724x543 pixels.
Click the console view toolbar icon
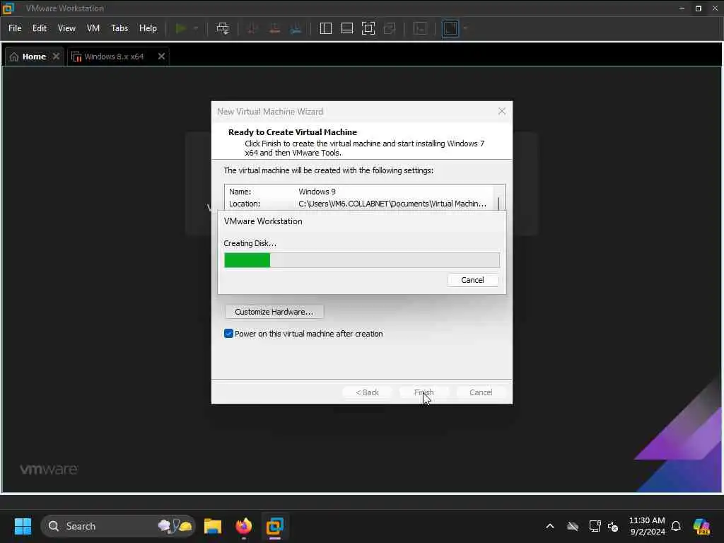420,28
